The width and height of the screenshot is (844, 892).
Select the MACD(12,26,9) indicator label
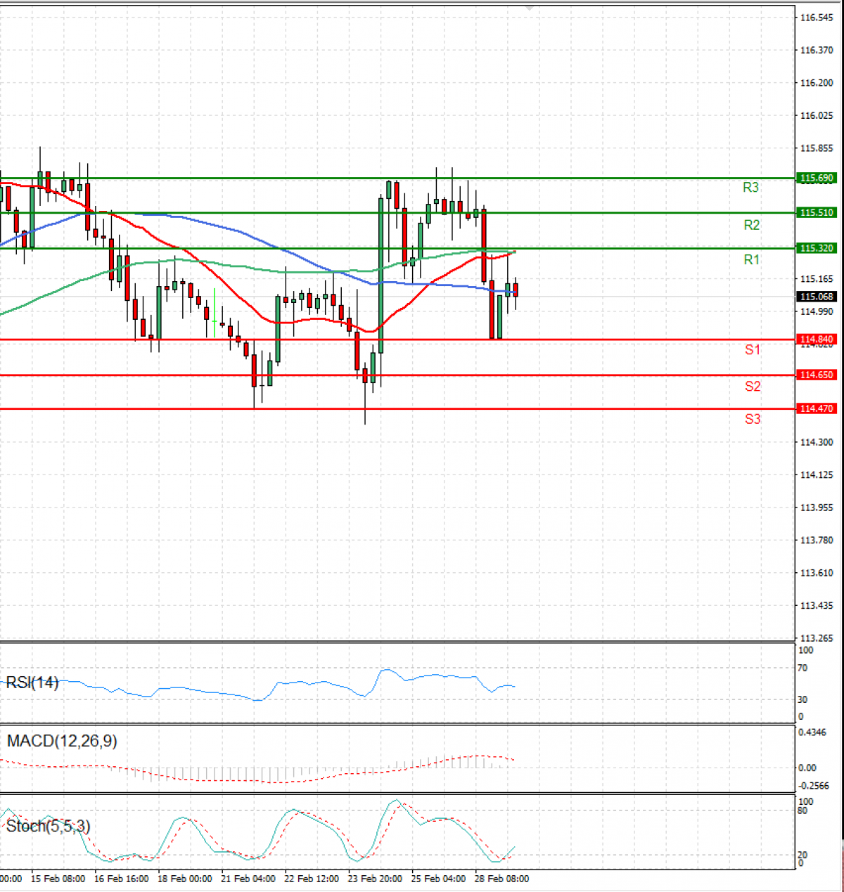[62, 741]
